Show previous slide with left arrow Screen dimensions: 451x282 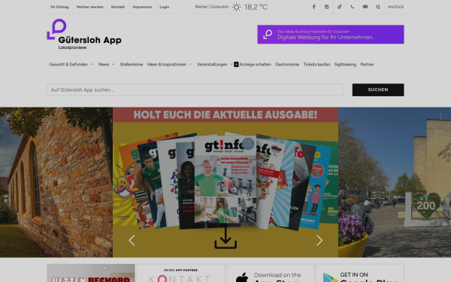click(x=132, y=241)
